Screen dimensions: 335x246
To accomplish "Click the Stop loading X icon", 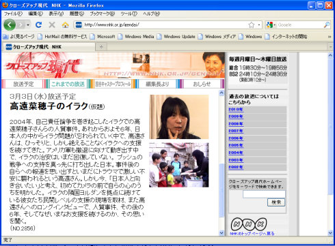I will point(52,25).
